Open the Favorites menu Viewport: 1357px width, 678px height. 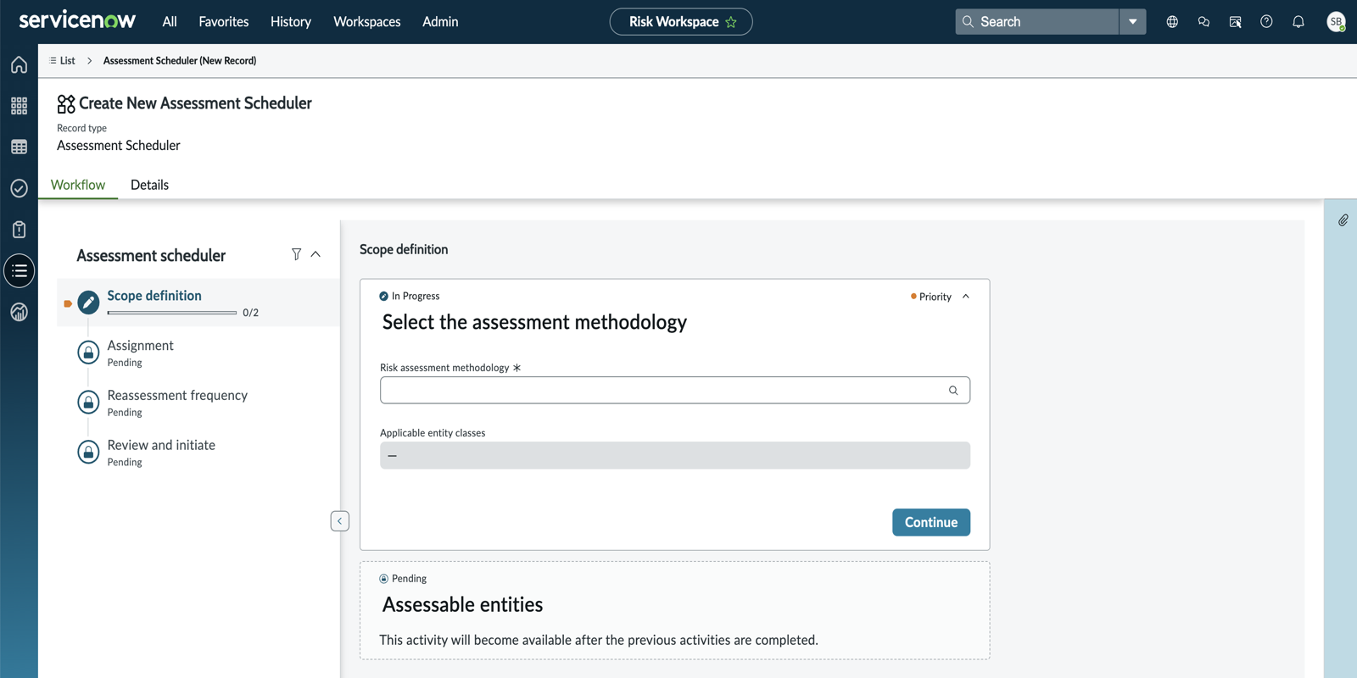[x=224, y=22]
